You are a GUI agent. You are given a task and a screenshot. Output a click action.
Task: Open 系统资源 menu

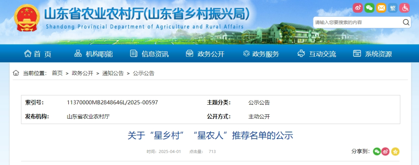tap(378, 54)
